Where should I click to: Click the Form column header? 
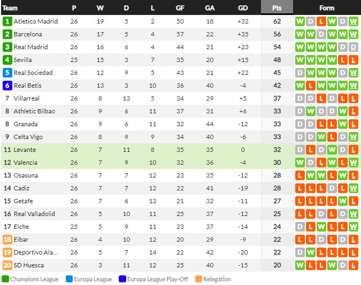(x=326, y=8)
